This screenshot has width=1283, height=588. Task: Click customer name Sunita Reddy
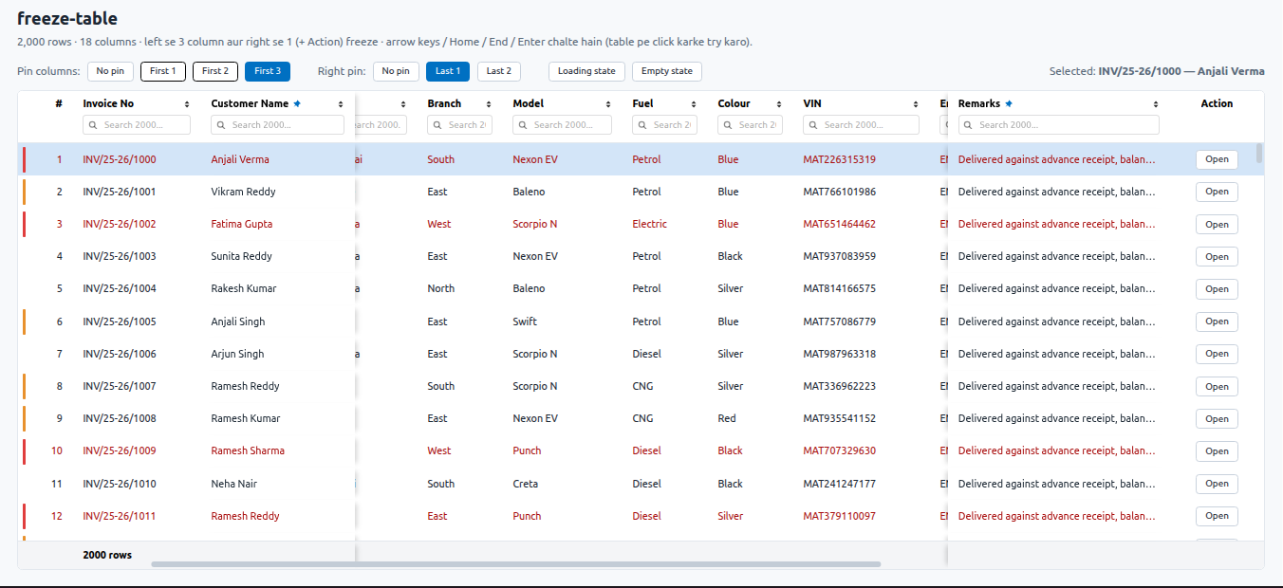pos(242,256)
